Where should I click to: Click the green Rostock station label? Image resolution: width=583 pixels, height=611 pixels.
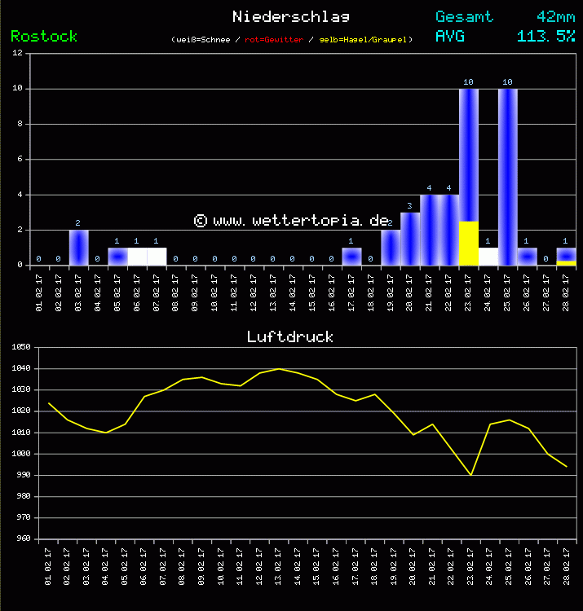coord(44,37)
